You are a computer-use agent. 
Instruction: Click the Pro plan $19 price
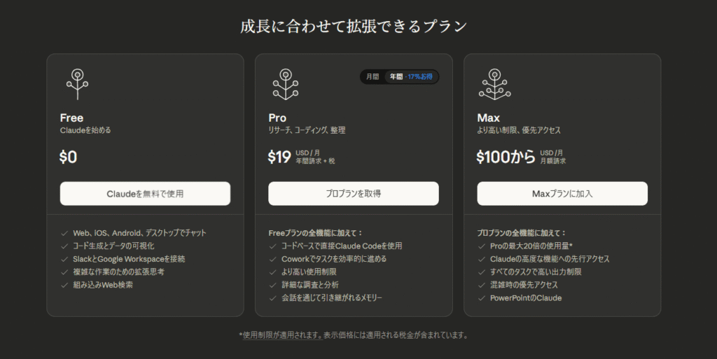(279, 157)
